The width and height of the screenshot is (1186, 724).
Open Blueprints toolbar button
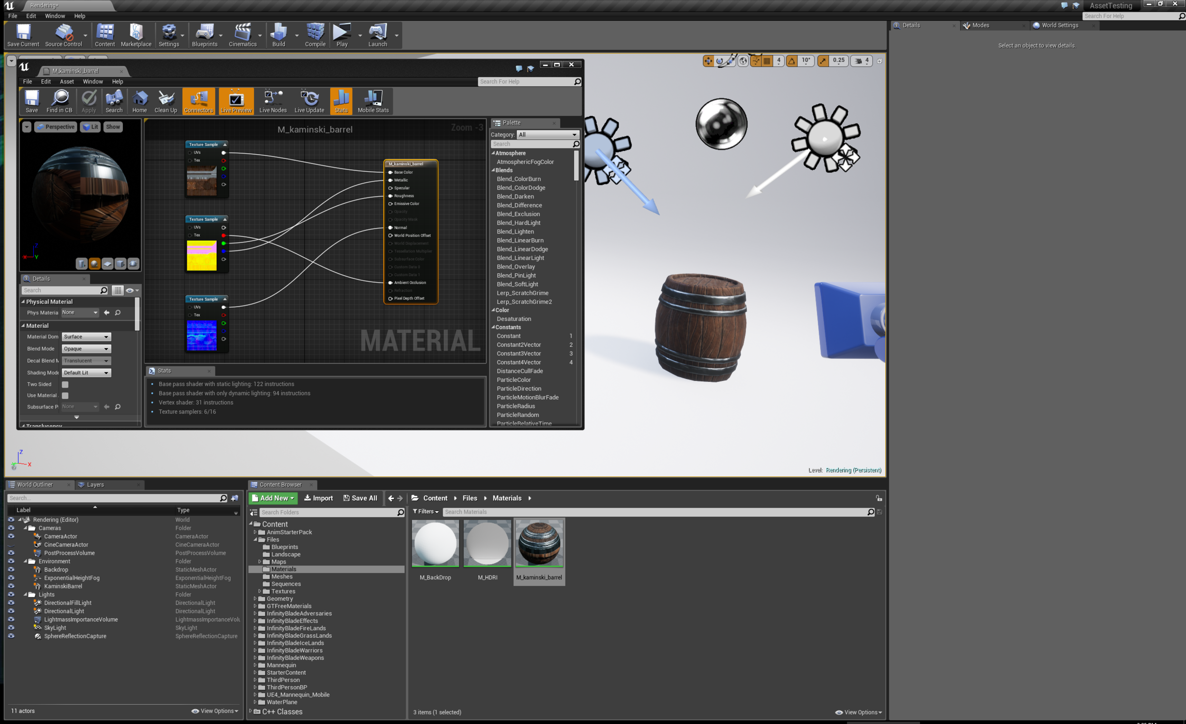(x=204, y=35)
